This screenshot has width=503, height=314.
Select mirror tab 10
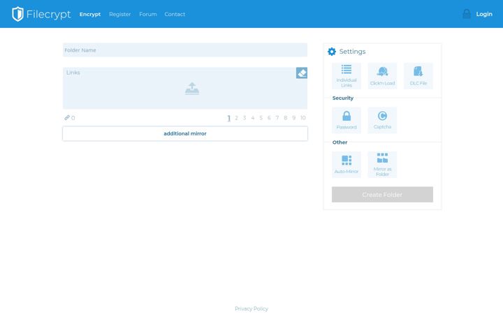point(302,118)
